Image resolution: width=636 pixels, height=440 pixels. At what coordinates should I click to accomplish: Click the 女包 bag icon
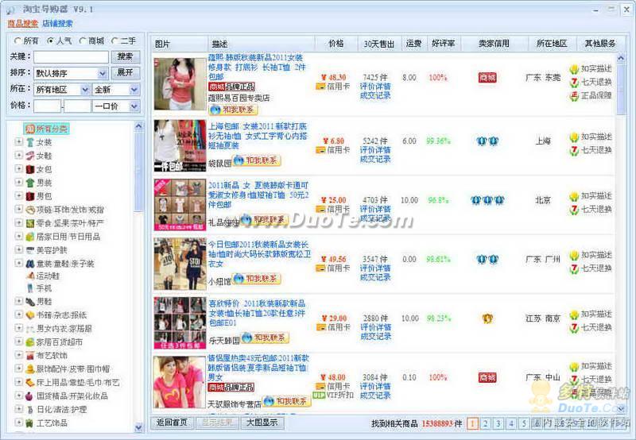[x=30, y=169]
